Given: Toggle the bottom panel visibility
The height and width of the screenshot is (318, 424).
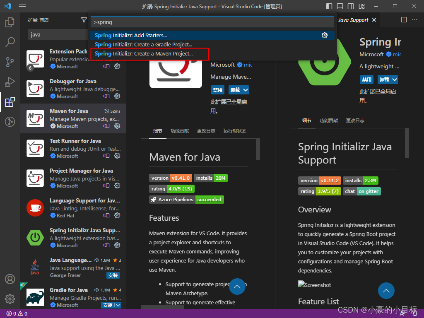Looking at the screenshot, I should pyautogui.click(x=340, y=6).
